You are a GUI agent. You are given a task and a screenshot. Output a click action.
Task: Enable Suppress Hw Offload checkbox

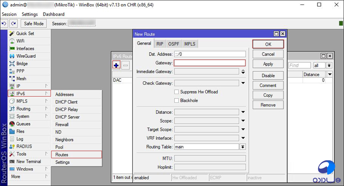[x=177, y=92]
